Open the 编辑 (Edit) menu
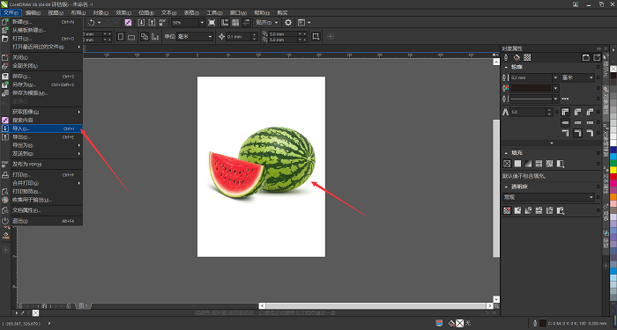This screenshot has height=330, width=617. click(33, 12)
